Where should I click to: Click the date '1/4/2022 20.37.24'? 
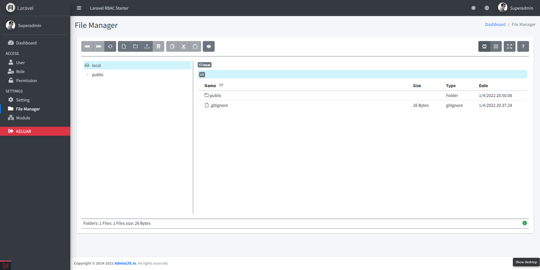coord(495,105)
